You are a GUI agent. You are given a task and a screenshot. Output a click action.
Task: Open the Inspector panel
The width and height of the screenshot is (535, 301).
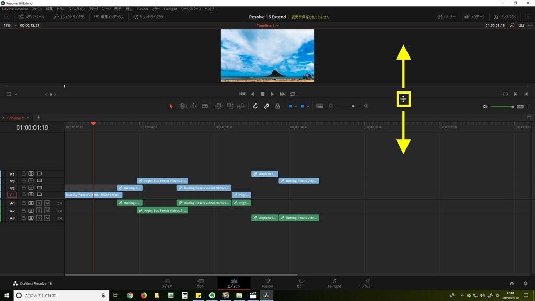click(x=505, y=17)
